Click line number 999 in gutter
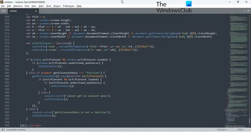251x132 pixels. [7, 126]
